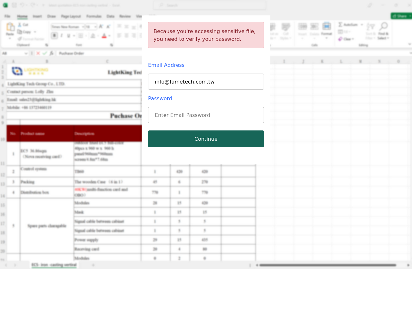Open the Name Box dropdown
This screenshot has width=412, height=329.
[26, 53]
